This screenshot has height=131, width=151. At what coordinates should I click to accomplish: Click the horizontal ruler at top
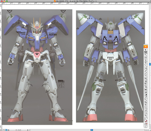tap(75, 3)
